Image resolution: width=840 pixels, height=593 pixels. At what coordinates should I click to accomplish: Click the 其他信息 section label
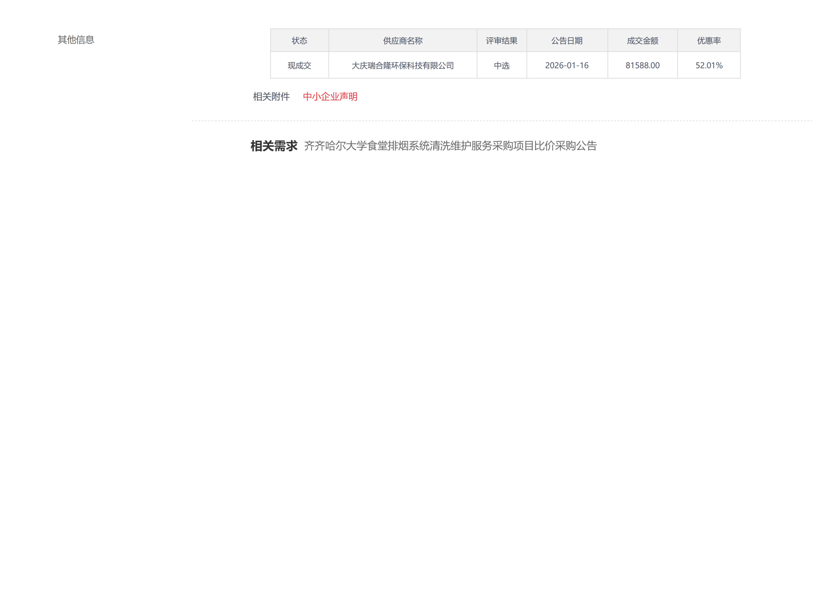coord(76,40)
